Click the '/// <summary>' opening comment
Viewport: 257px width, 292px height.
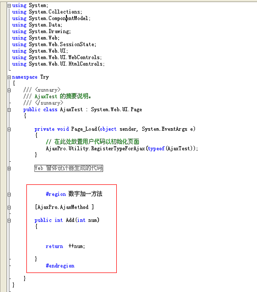click(42, 90)
